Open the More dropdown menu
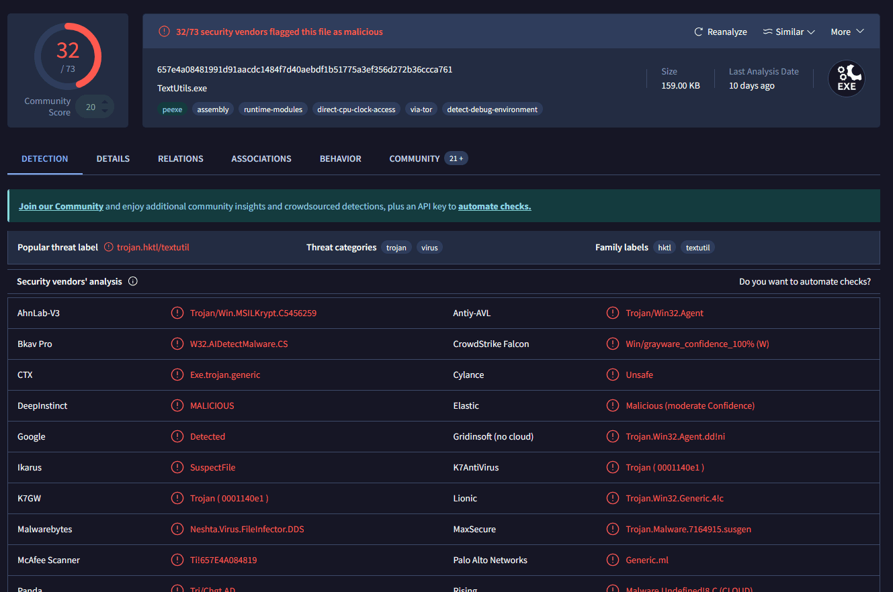 (847, 32)
